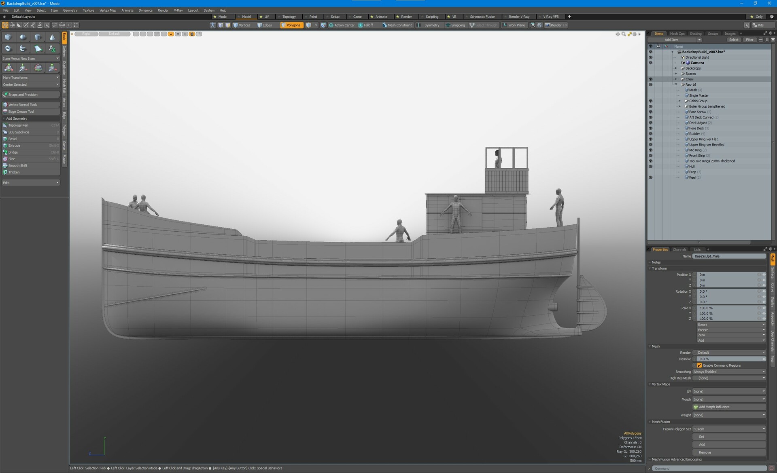Open the Geometry menu
777x473 pixels.
point(70,10)
